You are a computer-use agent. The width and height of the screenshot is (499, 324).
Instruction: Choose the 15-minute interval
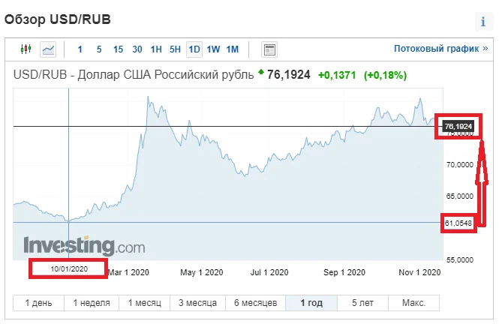pyautogui.click(x=118, y=49)
